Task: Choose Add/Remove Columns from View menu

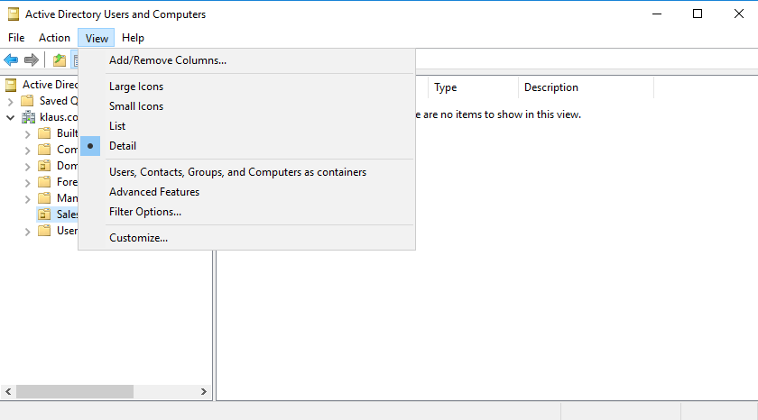Action: pyautogui.click(x=168, y=60)
